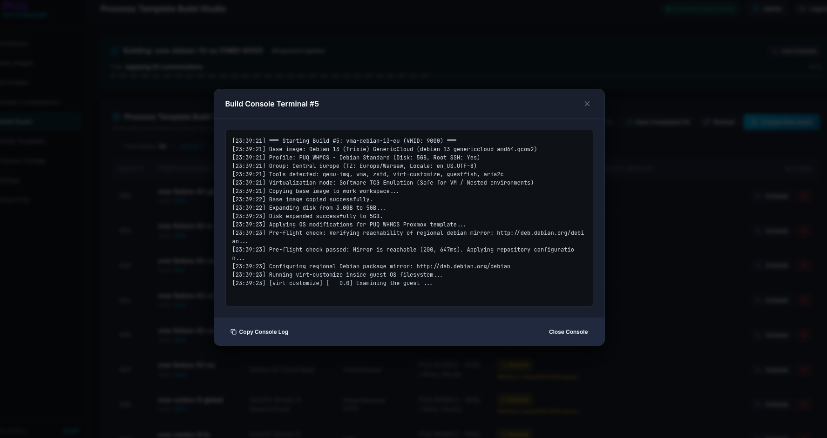Click the '[virt-customize] Examining the guest' log line
The width and height of the screenshot is (827, 438).
tap(332, 283)
